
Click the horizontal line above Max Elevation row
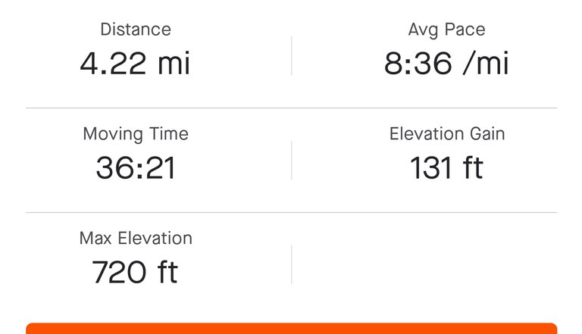[x=291, y=212]
